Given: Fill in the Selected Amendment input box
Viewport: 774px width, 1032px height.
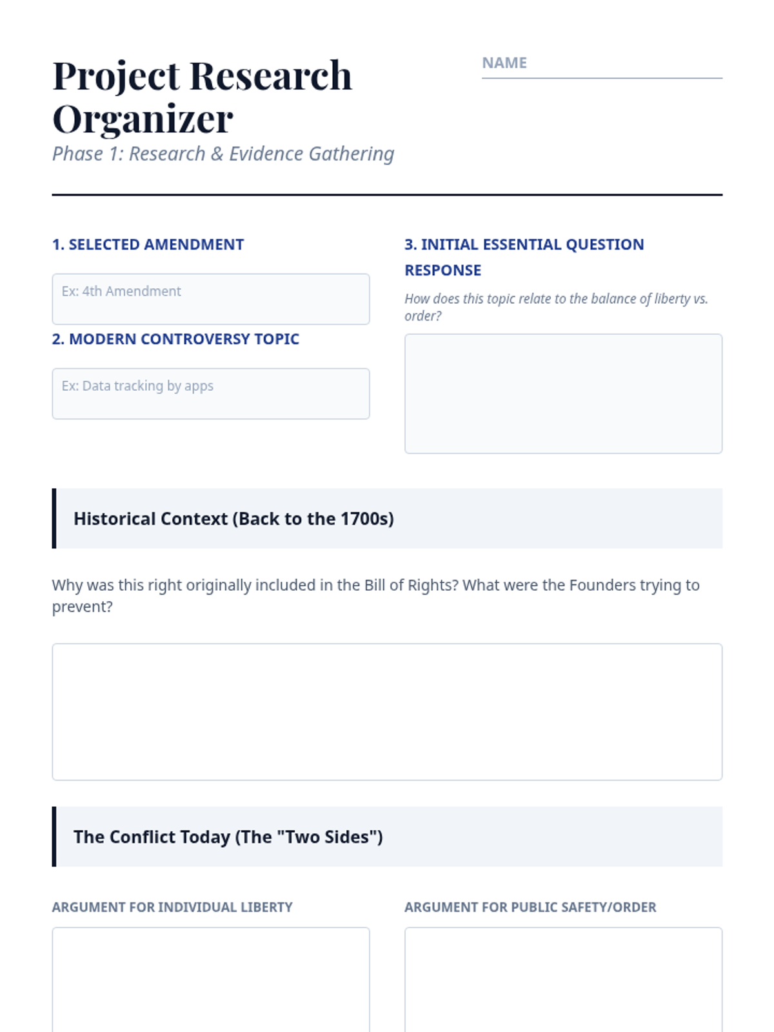Looking at the screenshot, I should (x=211, y=299).
